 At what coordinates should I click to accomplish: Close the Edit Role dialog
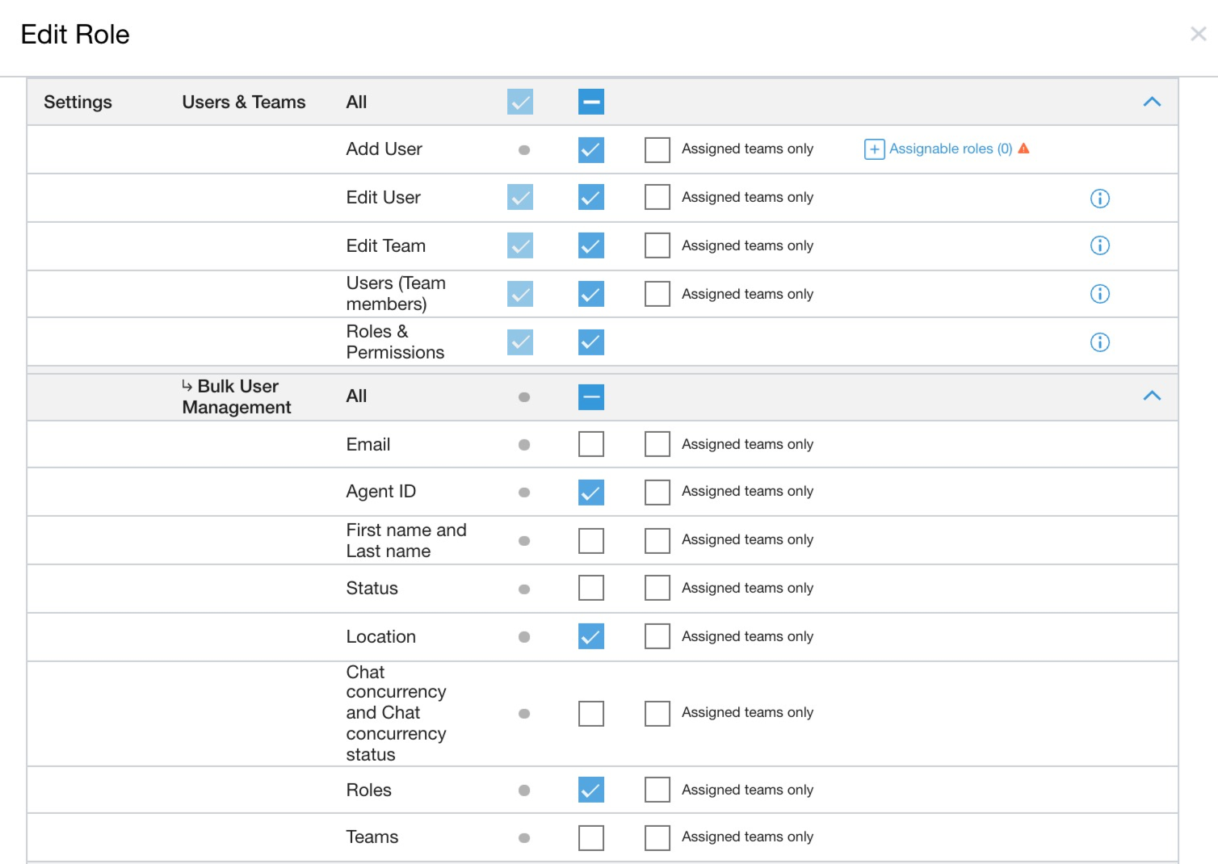(1199, 34)
